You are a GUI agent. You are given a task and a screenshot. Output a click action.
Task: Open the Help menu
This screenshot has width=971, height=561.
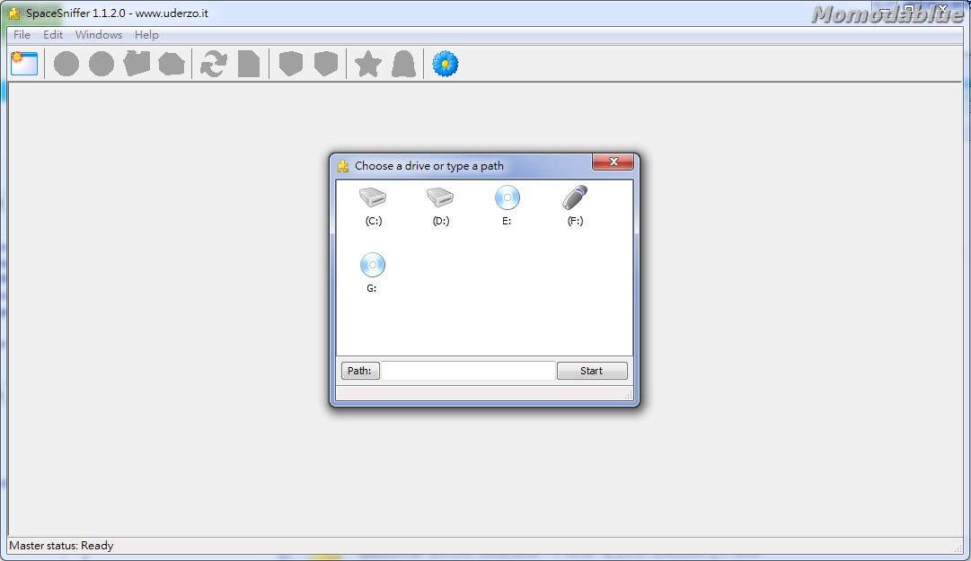(x=146, y=35)
